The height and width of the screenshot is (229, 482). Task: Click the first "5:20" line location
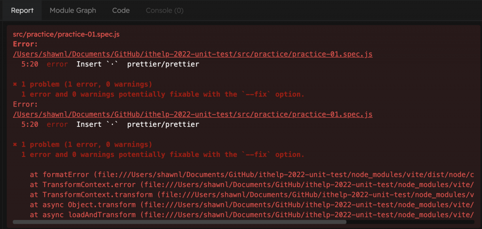30,64
